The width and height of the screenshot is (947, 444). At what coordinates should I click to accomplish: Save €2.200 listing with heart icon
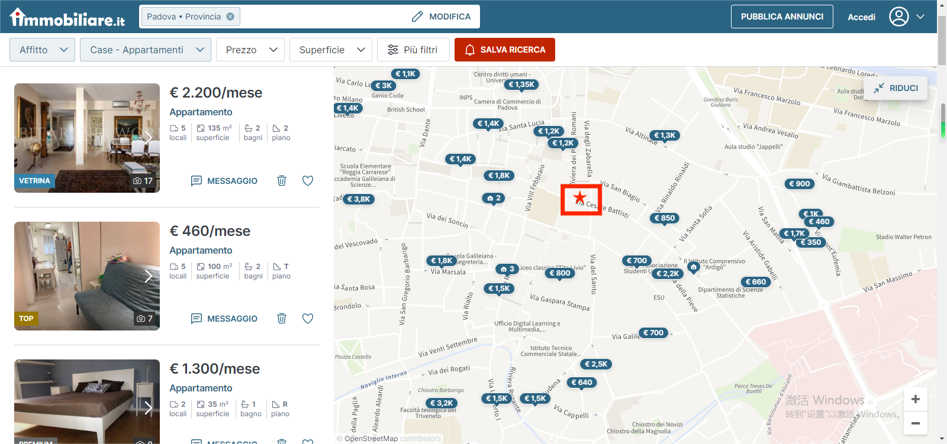(308, 181)
